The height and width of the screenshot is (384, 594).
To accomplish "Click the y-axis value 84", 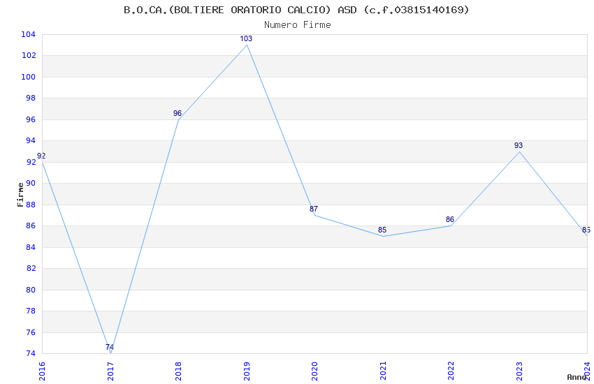I will point(31,247).
